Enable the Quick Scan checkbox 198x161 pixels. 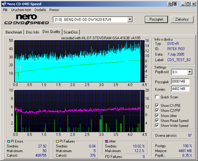tap(157, 97)
